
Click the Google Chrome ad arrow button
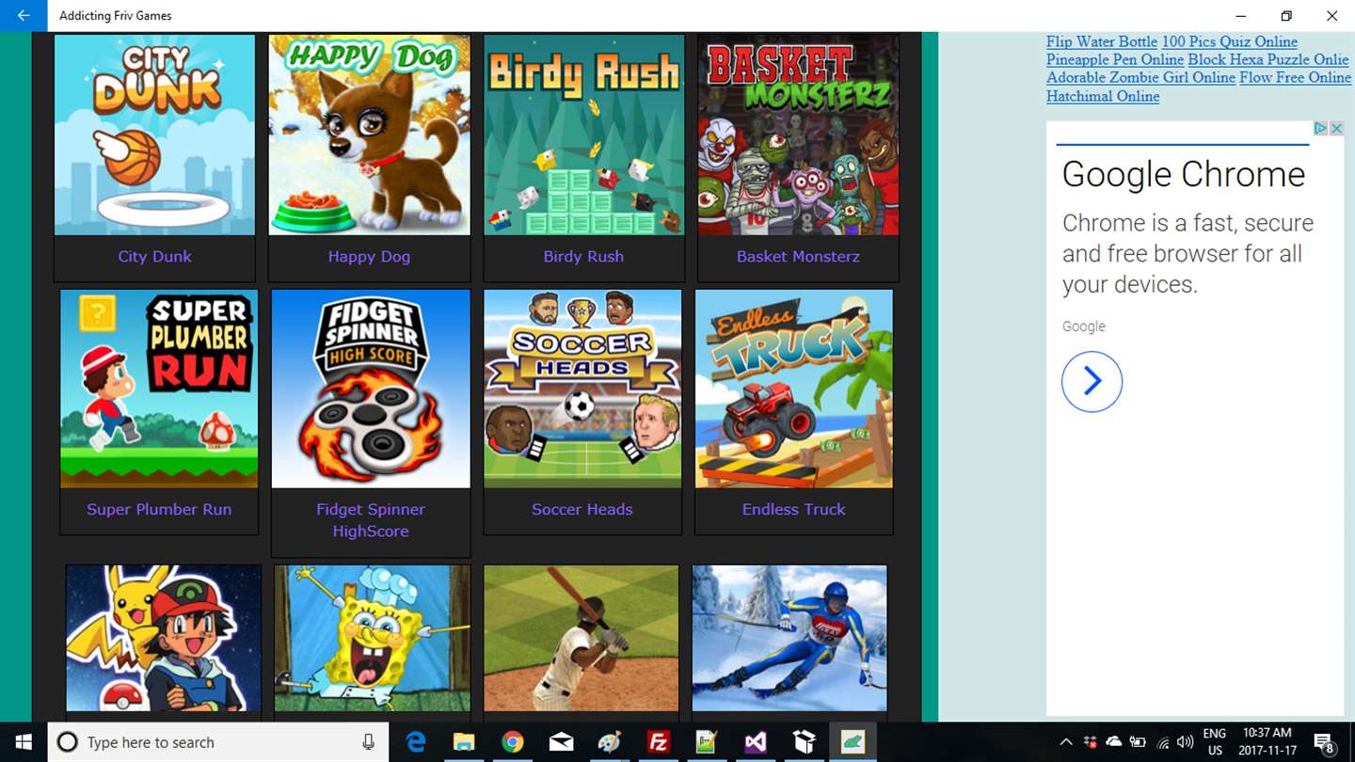point(1092,381)
